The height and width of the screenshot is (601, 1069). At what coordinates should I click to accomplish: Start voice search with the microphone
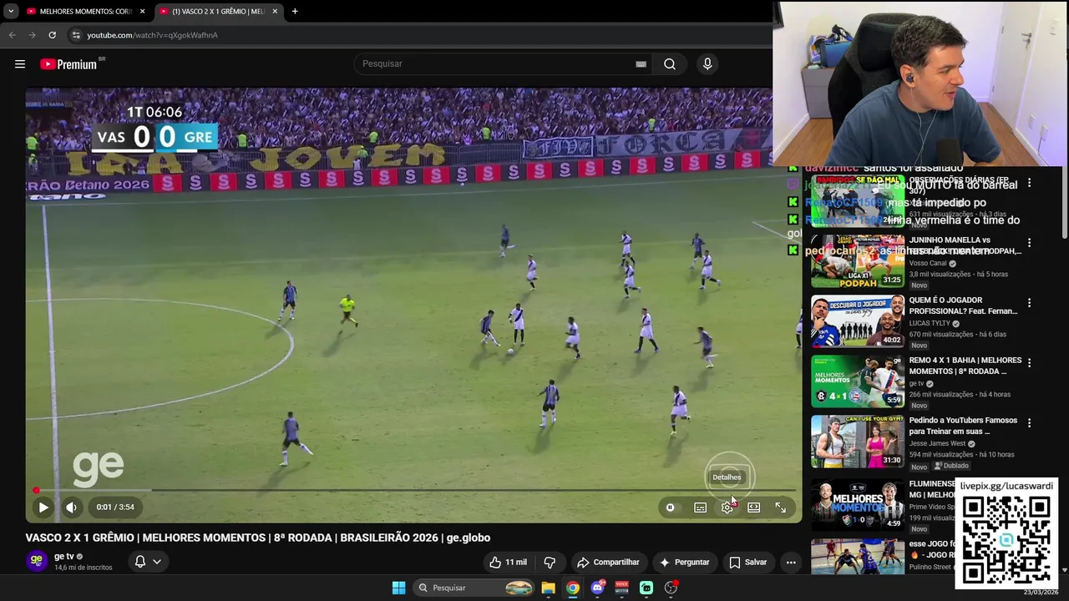pos(707,64)
